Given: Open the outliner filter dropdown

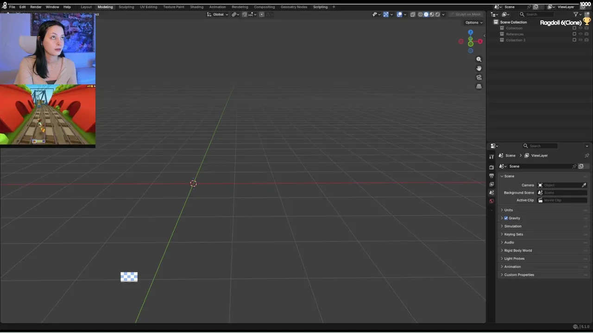Looking at the screenshot, I should click(577, 14).
